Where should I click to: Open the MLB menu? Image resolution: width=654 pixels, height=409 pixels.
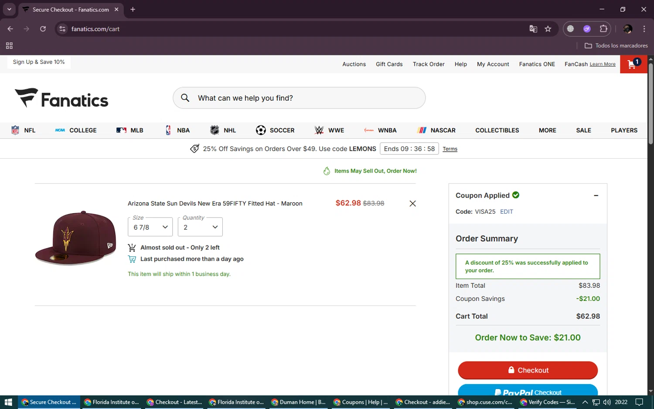pos(130,130)
